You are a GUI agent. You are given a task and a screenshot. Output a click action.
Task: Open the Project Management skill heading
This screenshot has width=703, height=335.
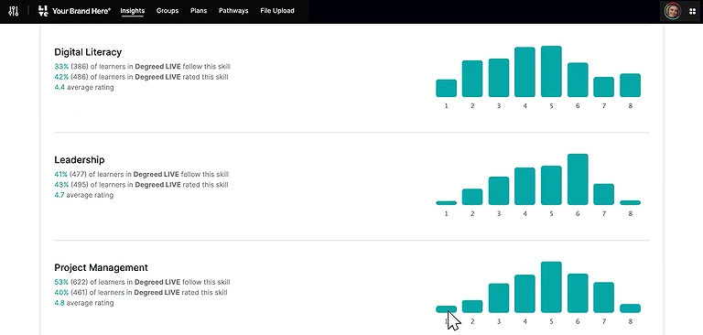point(101,268)
